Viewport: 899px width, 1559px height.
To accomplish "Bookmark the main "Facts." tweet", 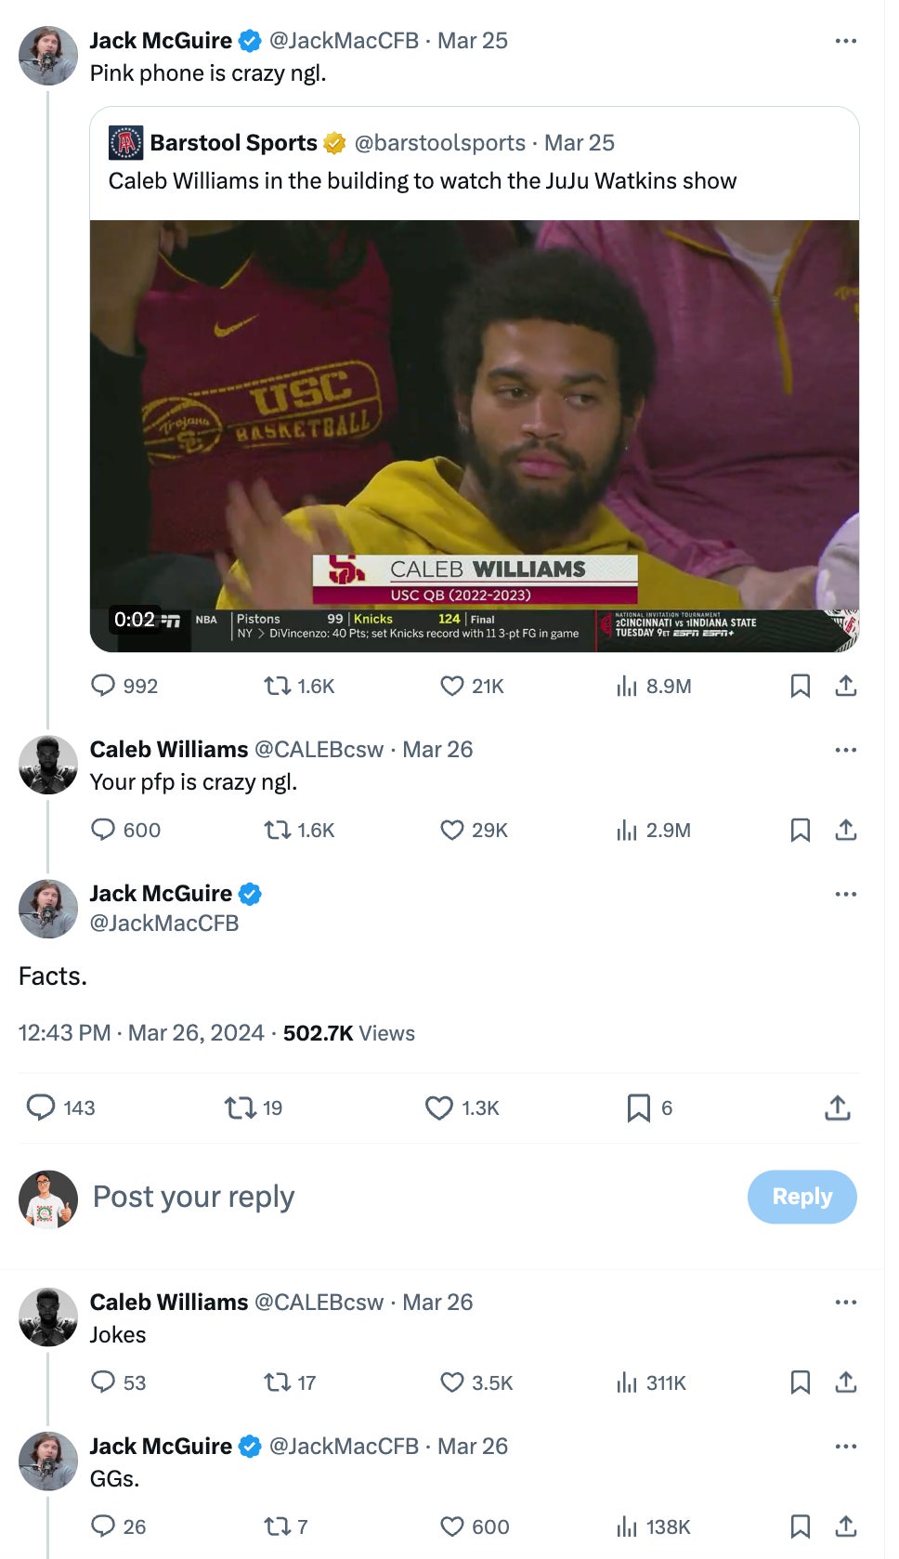I will point(638,1107).
